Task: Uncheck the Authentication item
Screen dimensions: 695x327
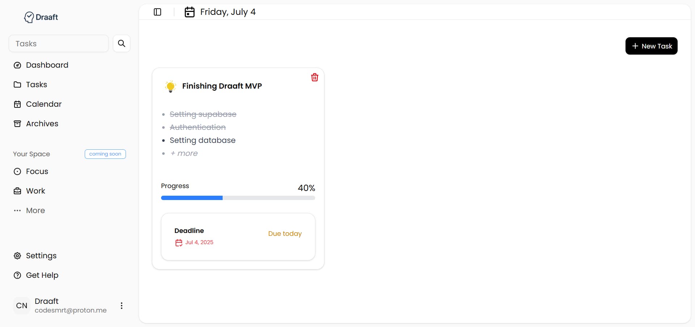Action: click(x=197, y=127)
